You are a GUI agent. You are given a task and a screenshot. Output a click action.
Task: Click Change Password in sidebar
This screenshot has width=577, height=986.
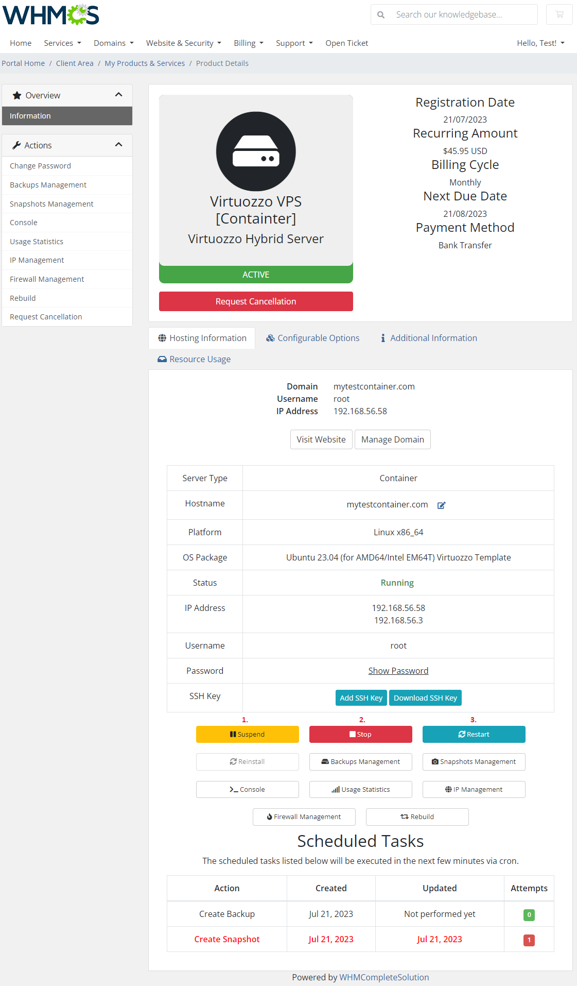coord(67,166)
